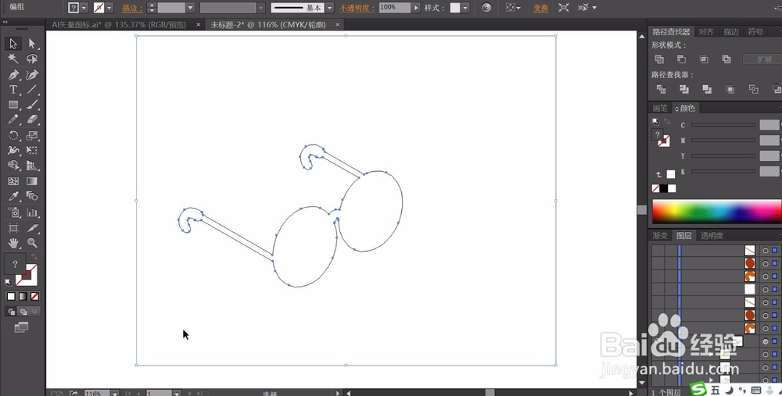
Task: Open the 样式 style dropdown
Action: (x=465, y=8)
